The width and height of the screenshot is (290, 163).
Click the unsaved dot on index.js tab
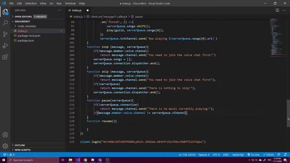(87, 10)
